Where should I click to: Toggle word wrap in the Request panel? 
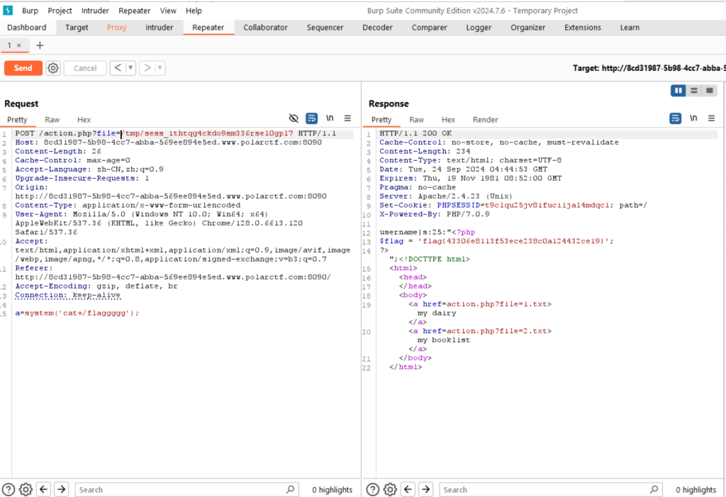coord(312,118)
